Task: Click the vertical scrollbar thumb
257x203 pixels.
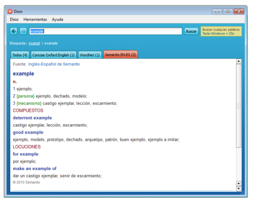Action: tap(239, 105)
